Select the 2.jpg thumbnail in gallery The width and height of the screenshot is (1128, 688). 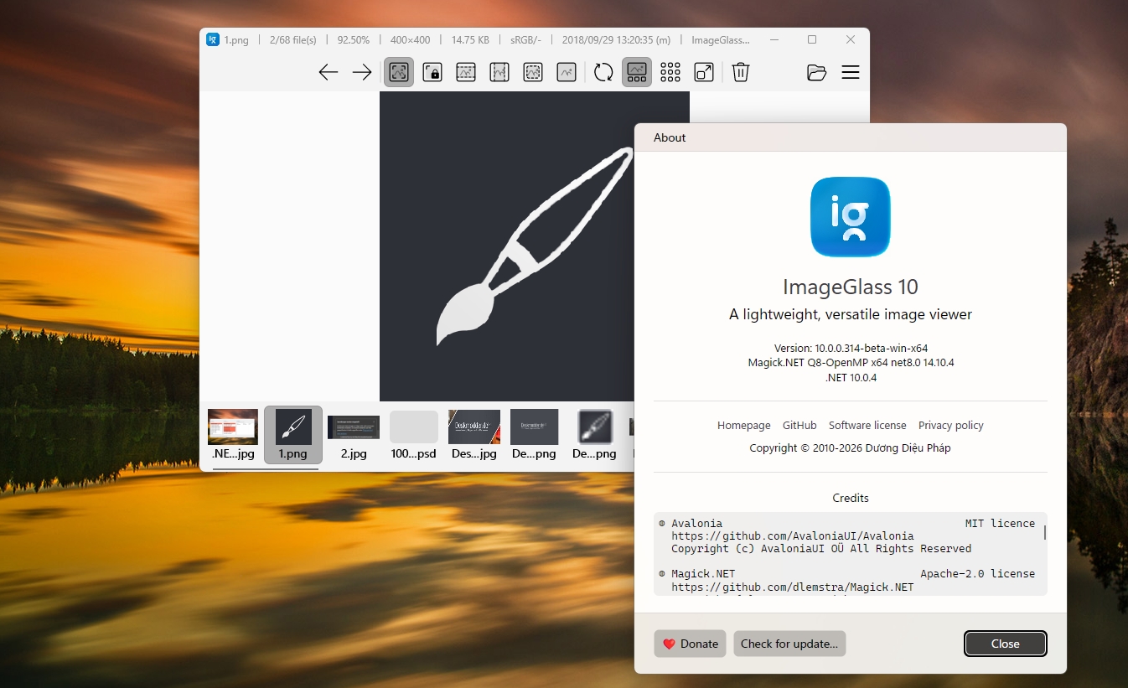click(354, 435)
